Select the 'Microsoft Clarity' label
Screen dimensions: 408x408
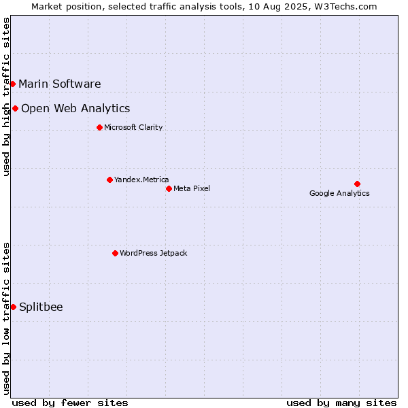point(133,127)
